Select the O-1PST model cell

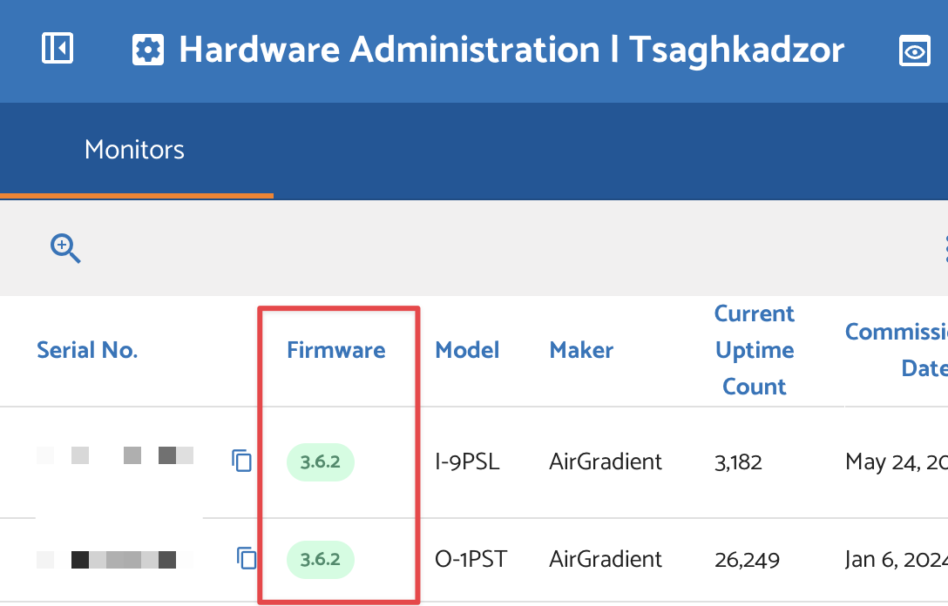point(469,559)
